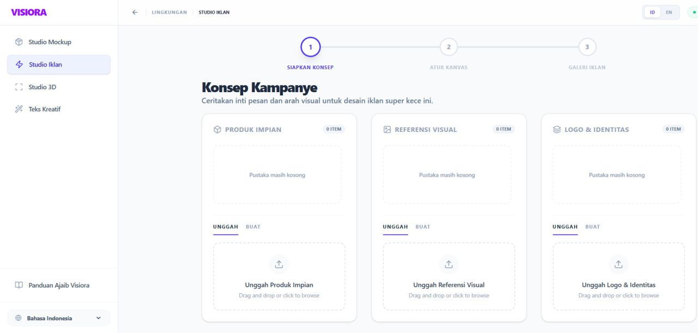This screenshot has height=333, width=698.
Task: Go to step 1 Siapkan Konsep
Action: point(310,47)
